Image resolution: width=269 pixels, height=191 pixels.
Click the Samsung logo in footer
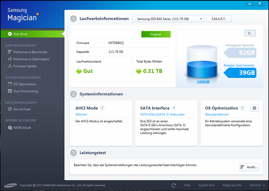coord(11,185)
